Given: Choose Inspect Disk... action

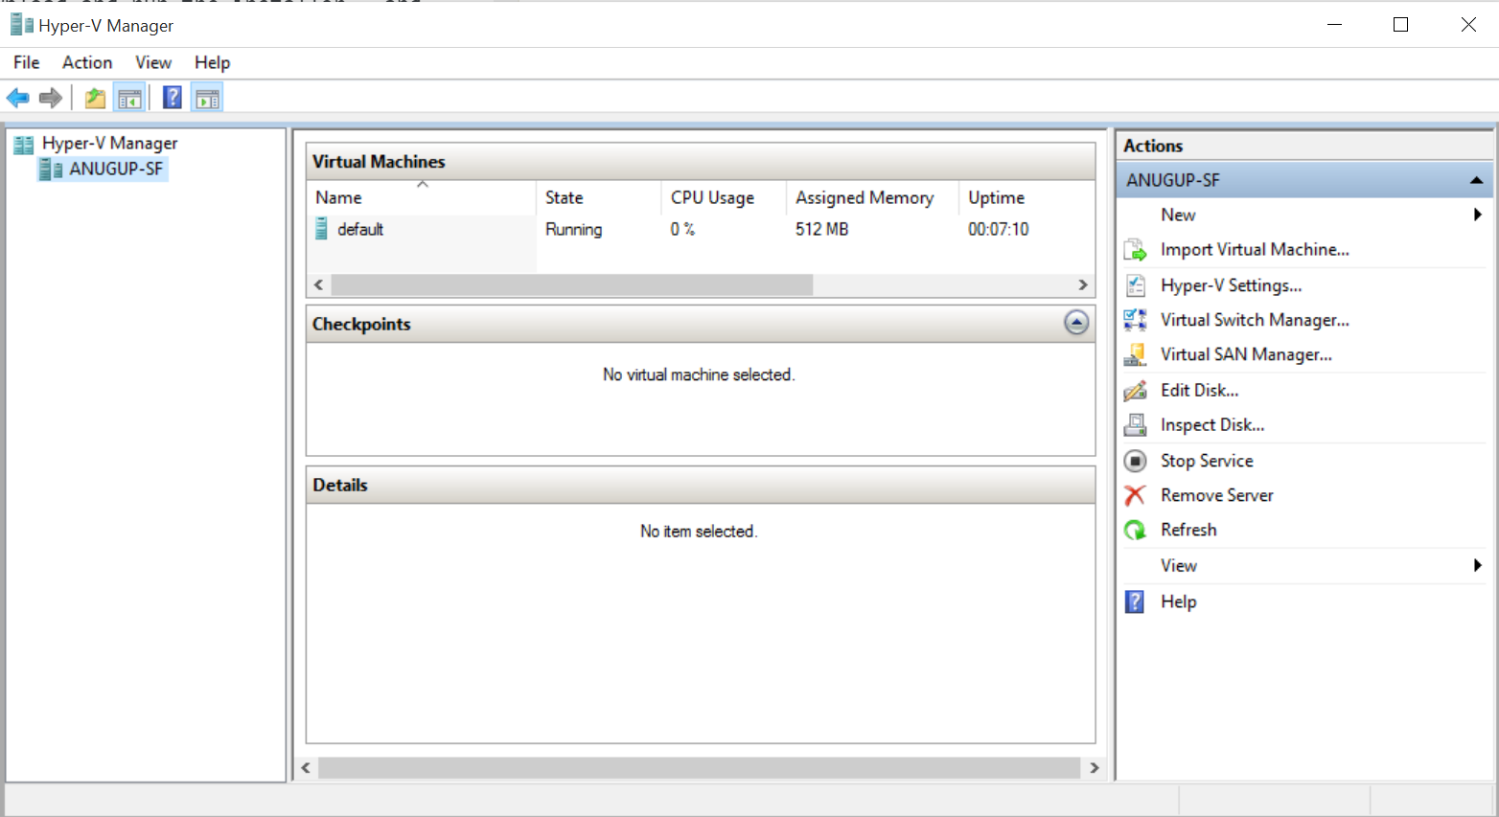Looking at the screenshot, I should (1212, 424).
